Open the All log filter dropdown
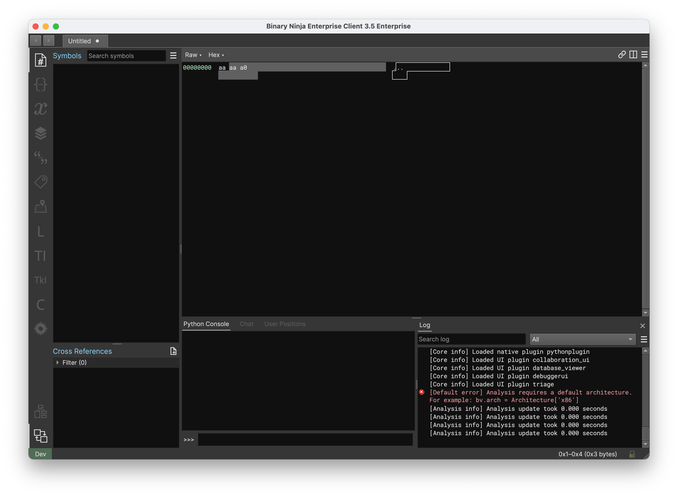Image resolution: width=678 pixels, height=497 pixels. coord(582,339)
